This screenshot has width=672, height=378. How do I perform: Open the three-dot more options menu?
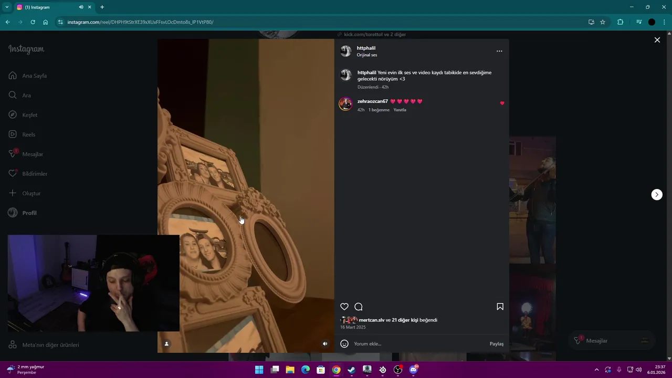499,51
